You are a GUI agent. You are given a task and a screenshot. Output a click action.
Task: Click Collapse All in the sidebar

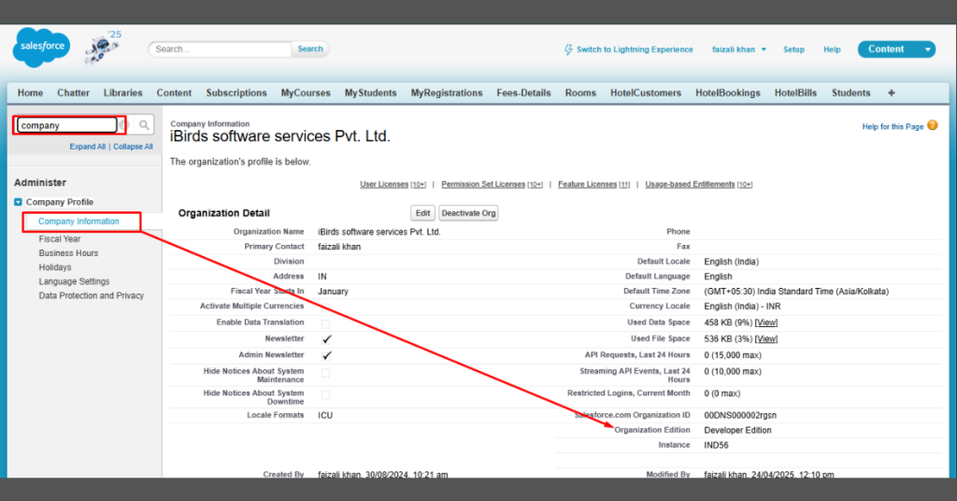pos(133,147)
